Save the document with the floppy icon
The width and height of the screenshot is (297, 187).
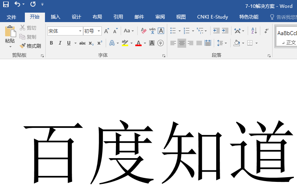coord(6,4)
